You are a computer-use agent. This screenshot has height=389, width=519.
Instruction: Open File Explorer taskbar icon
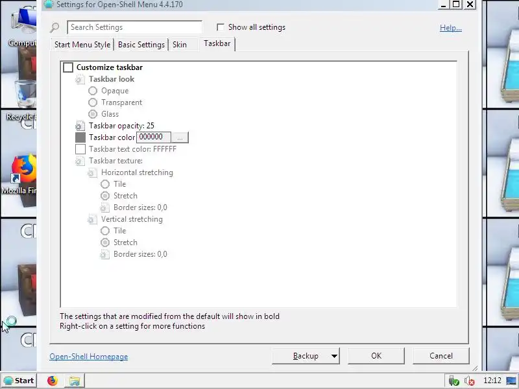75,381
